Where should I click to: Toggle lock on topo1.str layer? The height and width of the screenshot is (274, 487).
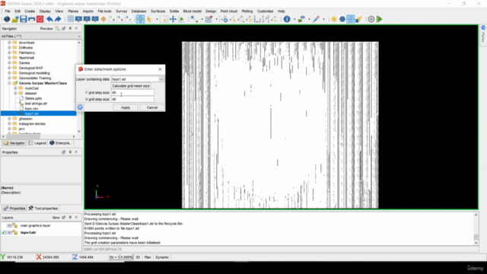coord(15,232)
